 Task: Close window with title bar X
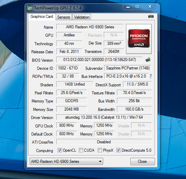pos(150,7)
